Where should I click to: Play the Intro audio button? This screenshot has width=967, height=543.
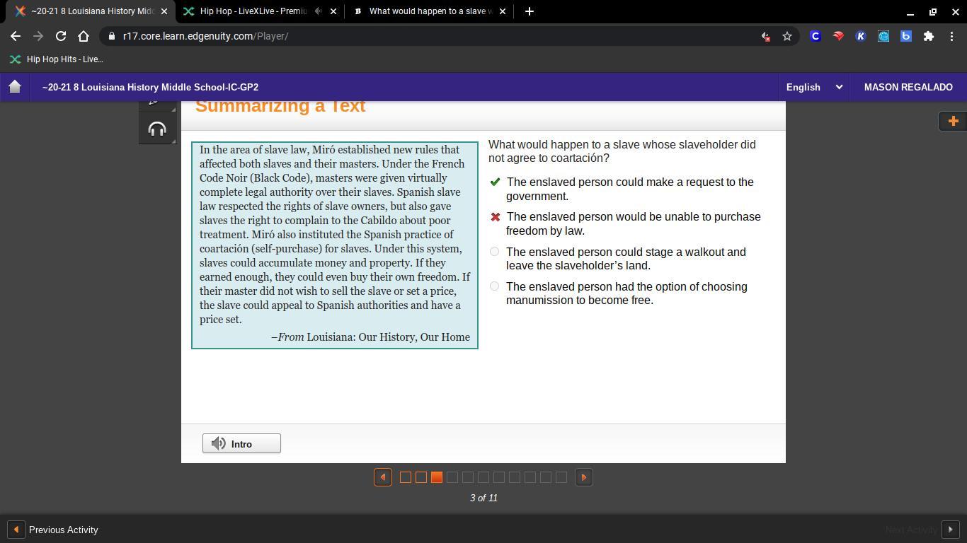click(x=241, y=443)
